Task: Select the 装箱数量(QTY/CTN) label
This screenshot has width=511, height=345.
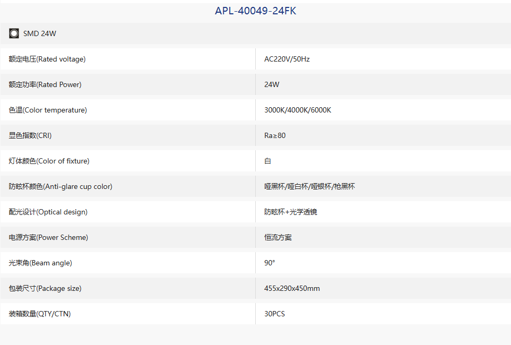Action: point(40,314)
